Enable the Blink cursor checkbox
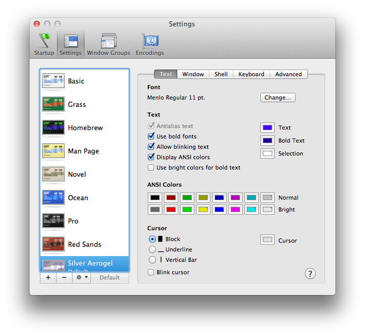 click(x=151, y=272)
